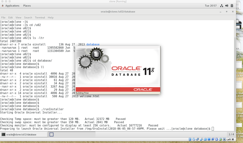The image size is (243, 143).
Task: Click the 'Starting Oracle Universal Installer...' line
Action: [x=31, y=112]
